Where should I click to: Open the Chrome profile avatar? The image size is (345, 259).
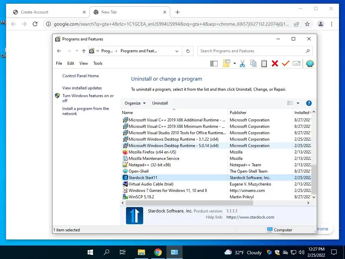click(x=321, y=24)
